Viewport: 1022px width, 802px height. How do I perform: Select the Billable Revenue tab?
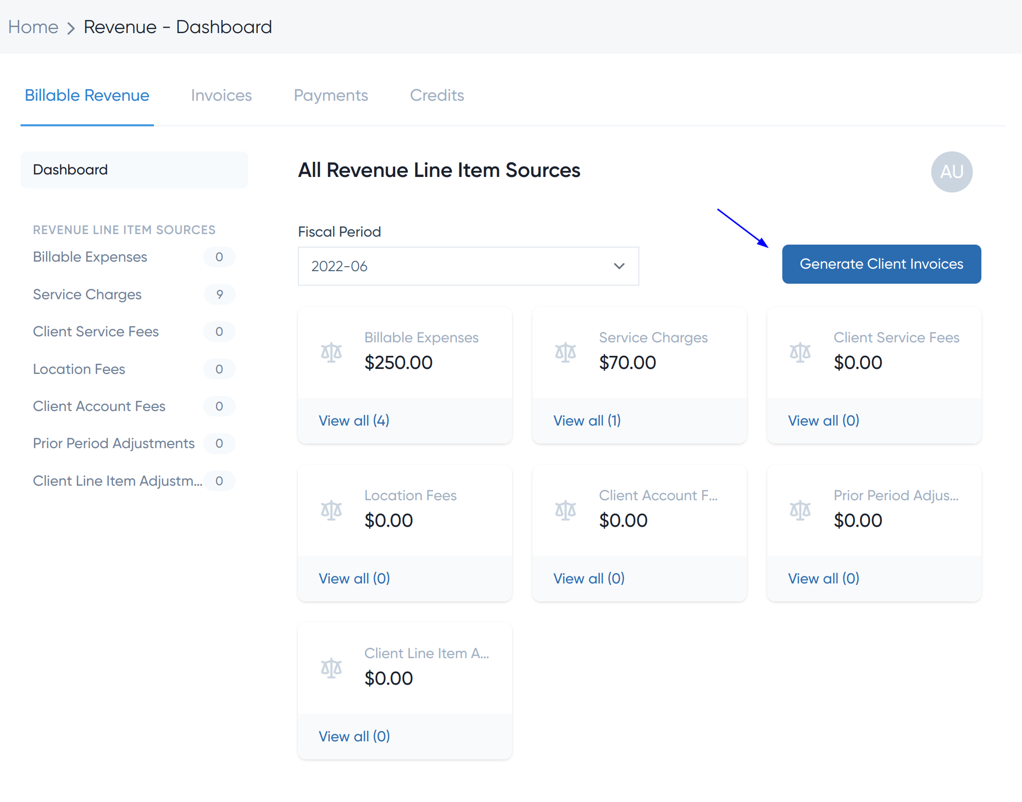pyautogui.click(x=87, y=95)
